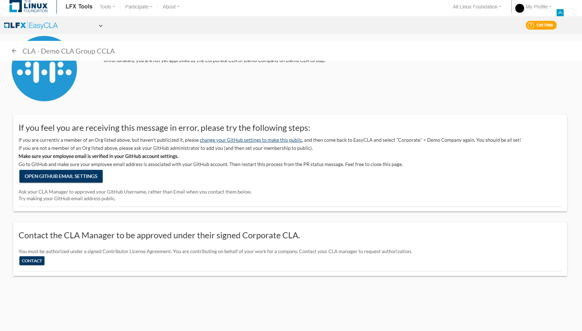This screenshot has height=331, width=582.
Task: Expand the About menu
Action: (171, 7)
